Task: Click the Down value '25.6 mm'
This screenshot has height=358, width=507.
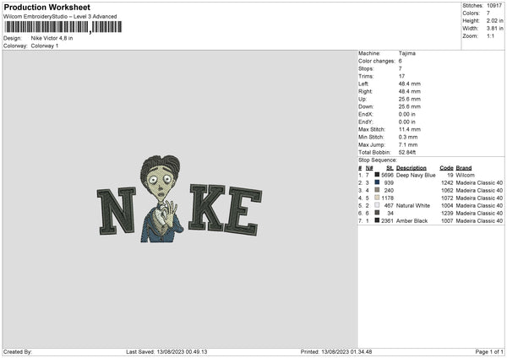Action: click(x=410, y=106)
